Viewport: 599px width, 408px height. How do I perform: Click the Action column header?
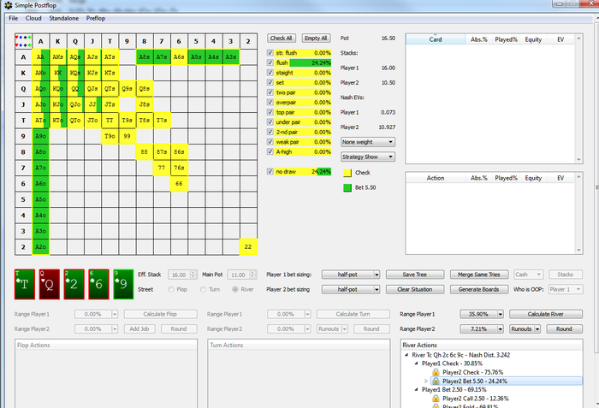point(435,178)
